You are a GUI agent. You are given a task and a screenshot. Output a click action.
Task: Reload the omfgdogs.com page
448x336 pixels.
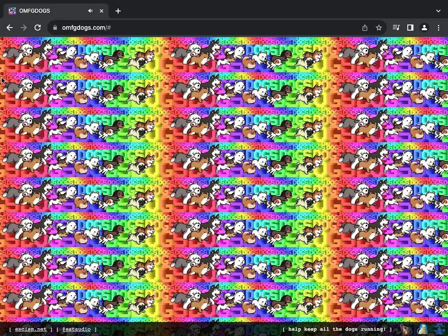click(x=38, y=28)
